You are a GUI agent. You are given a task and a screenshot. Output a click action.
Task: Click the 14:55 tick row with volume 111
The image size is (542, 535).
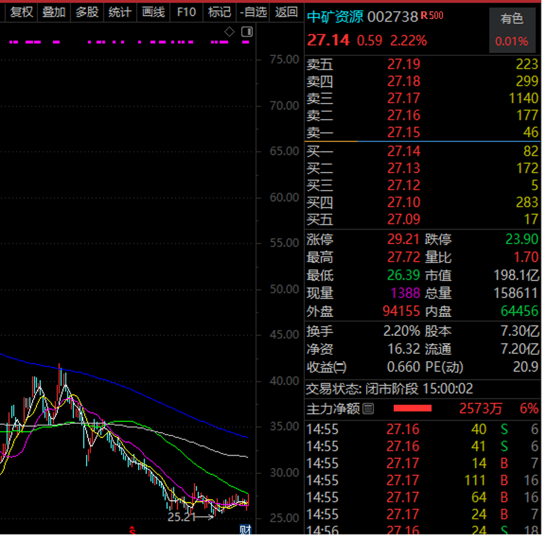click(x=422, y=480)
